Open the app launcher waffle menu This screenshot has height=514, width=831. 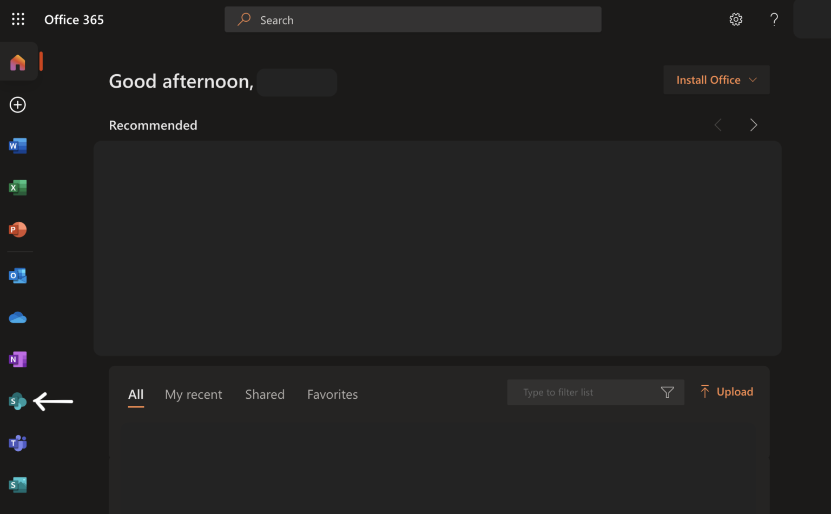(x=18, y=19)
